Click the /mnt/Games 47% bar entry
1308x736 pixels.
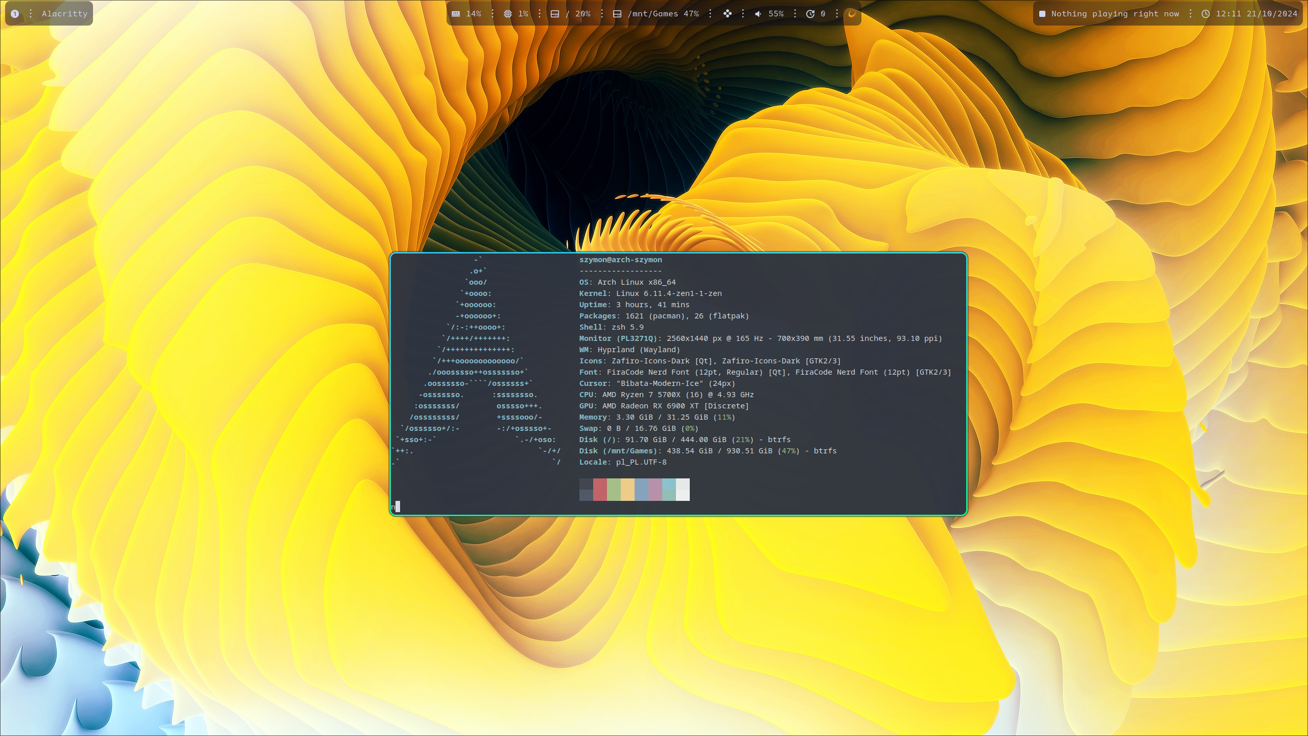tap(663, 14)
